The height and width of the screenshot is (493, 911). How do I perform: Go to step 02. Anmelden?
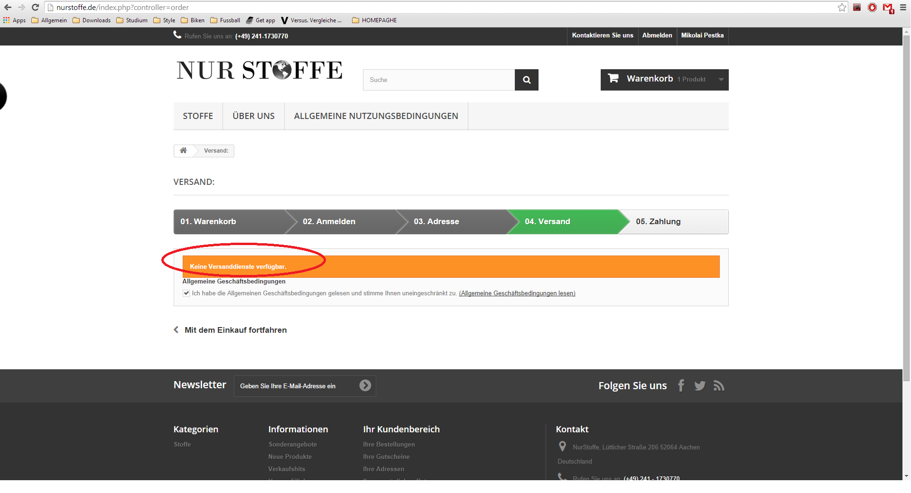tap(341, 221)
